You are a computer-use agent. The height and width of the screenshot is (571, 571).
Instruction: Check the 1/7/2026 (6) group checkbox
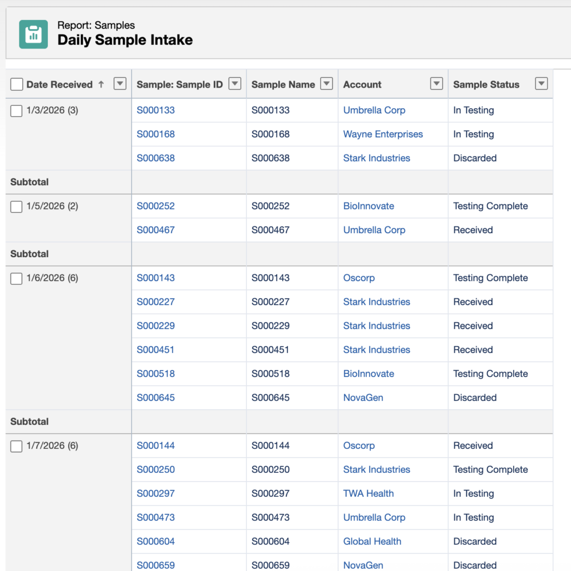pos(16,446)
